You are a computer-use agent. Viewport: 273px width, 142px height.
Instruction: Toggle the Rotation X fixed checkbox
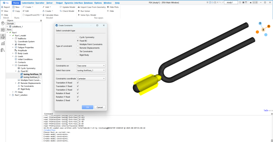pyautogui.click(x=78, y=93)
